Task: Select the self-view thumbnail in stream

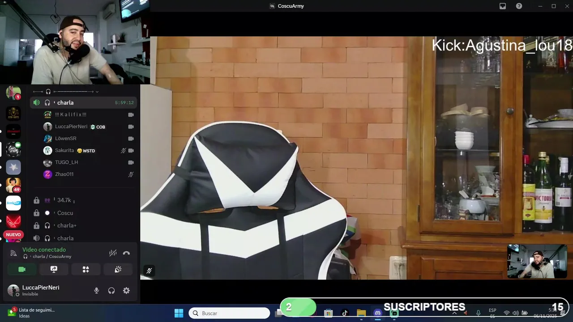Action: pos(537,261)
